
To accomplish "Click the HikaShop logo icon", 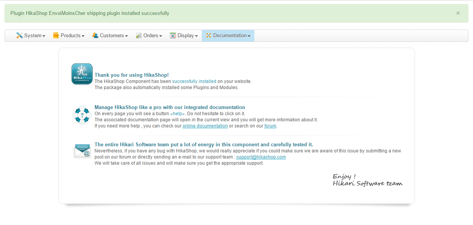I will pyautogui.click(x=82, y=74).
